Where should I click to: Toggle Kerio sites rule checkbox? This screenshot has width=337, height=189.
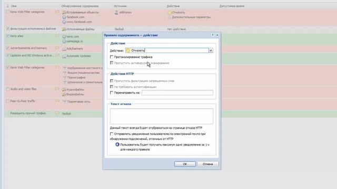(8, 36)
